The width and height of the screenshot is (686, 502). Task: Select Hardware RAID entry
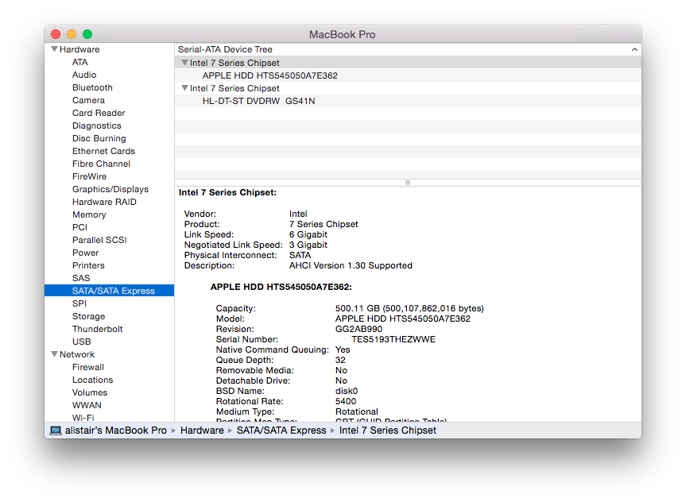104,202
